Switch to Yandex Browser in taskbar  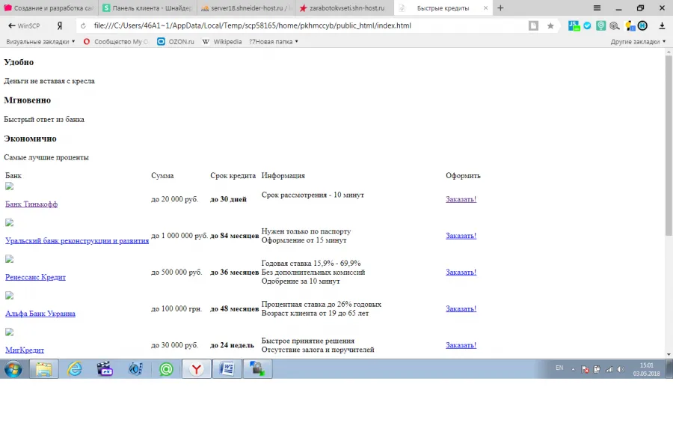click(x=197, y=369)
